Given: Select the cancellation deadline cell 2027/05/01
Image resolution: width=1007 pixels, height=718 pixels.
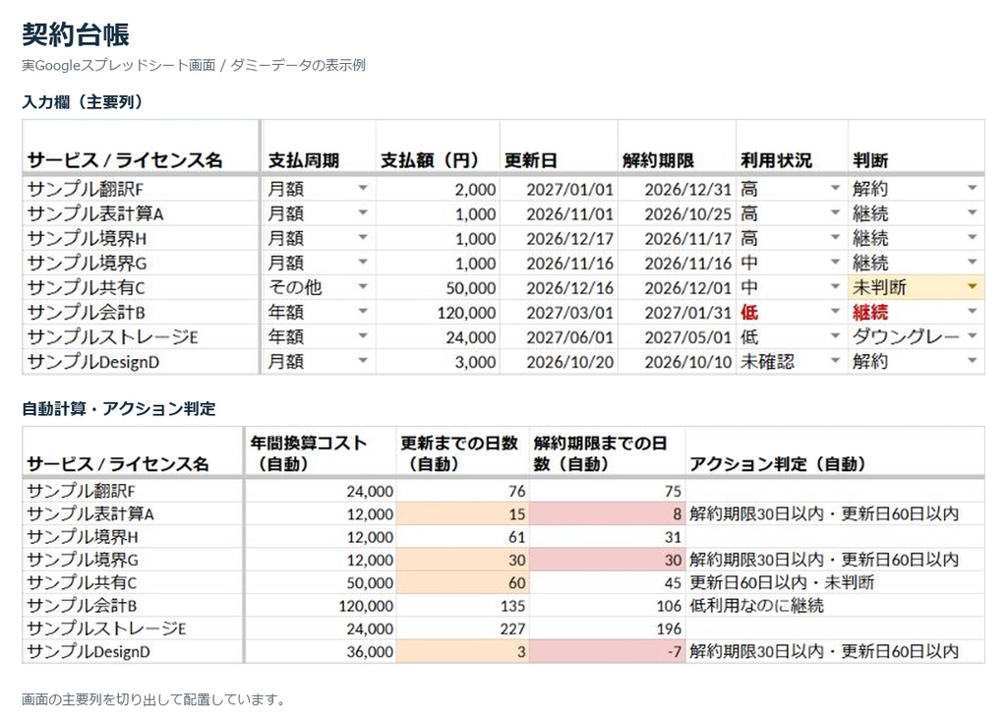Looking at the screenshot, I should (677, 336).
